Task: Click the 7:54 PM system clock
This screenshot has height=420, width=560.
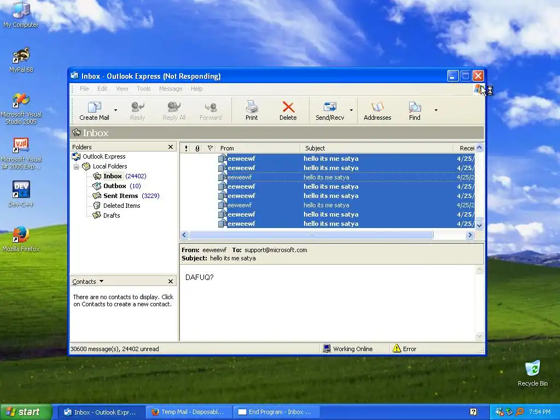Action: pyautogui.click(x=540, y=412)
